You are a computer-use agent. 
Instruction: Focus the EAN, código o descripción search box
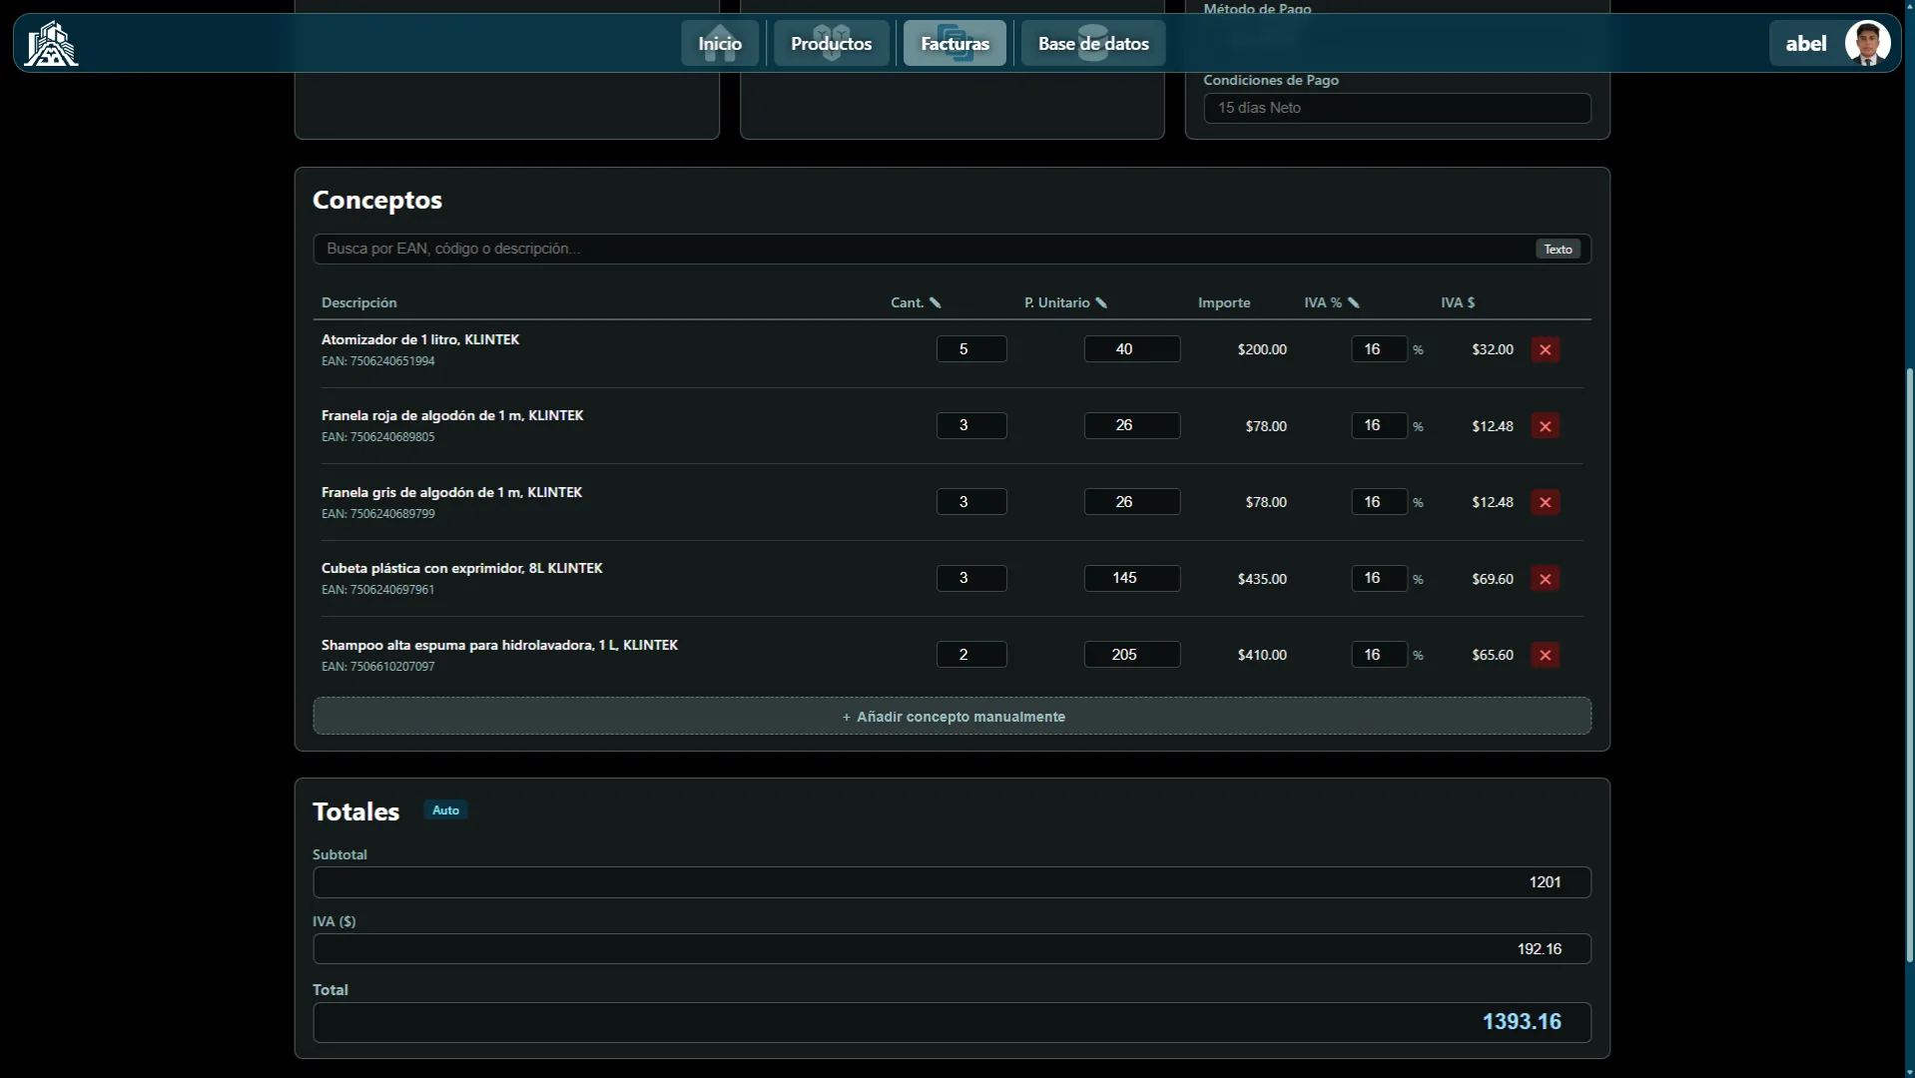coord(924,249)
